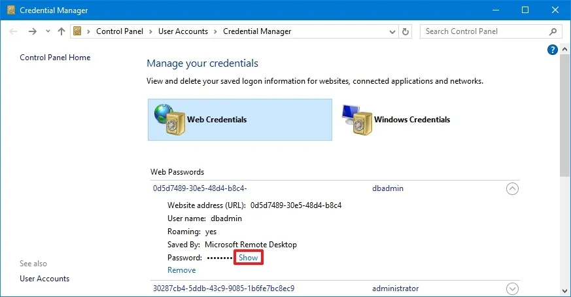Screen dimensions: 571x297
Task: Remove the dbadmin credential
Action: tap(181, 270)
